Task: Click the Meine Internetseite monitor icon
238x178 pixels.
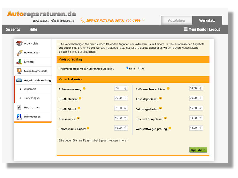Action: [19, 71]
